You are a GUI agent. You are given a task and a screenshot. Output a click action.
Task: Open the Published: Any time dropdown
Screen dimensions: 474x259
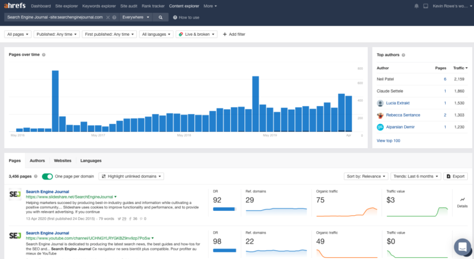click(57, 35)
